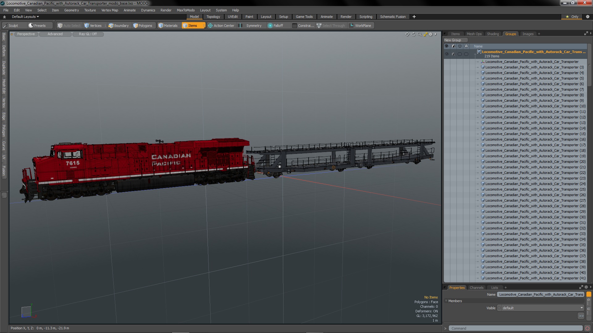This screenshot has width=593, height=333.
Task: Toggle the first checkbox in Locomotive group row
Action: tap(460, 54)
